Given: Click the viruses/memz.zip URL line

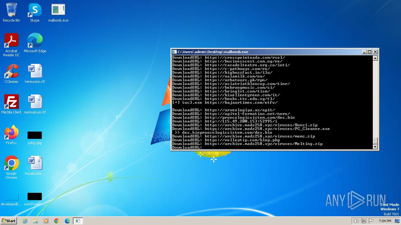Looking at the screenshot, I should click(243, 136).
